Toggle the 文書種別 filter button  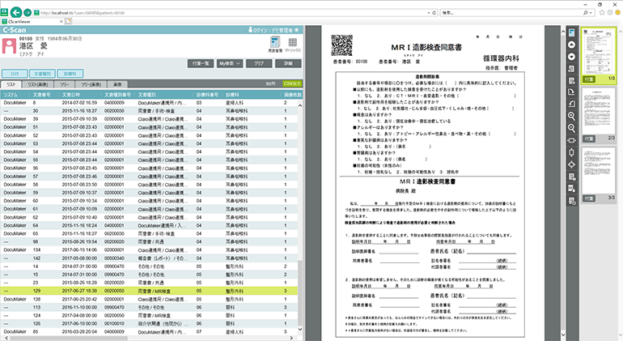[42, 74]
